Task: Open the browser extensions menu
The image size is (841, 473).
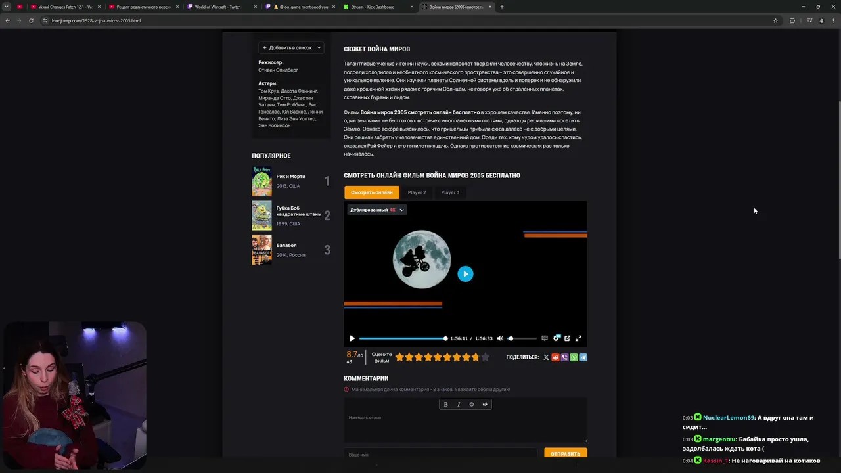Action: [792, 20]
